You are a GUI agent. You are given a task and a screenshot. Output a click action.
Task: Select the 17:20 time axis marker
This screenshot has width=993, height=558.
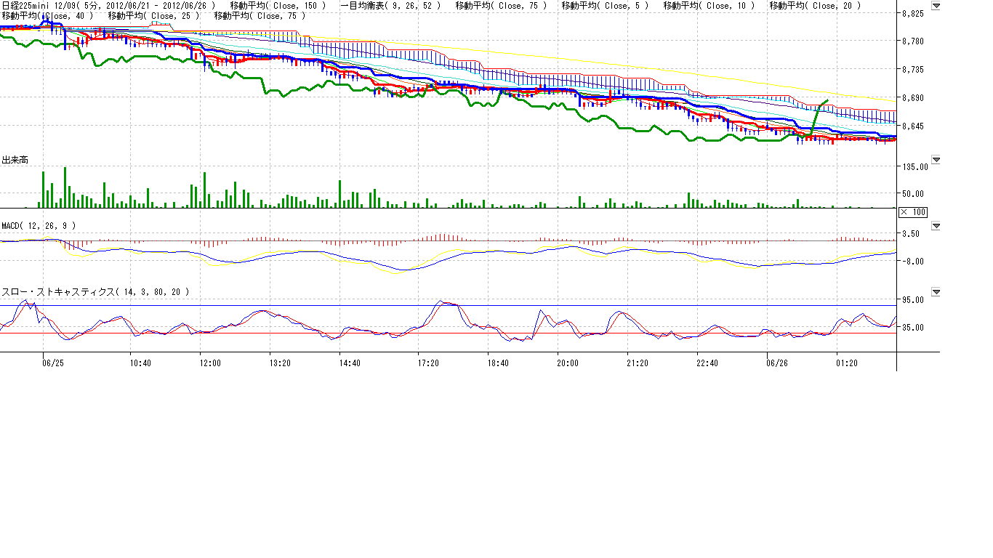427,363
